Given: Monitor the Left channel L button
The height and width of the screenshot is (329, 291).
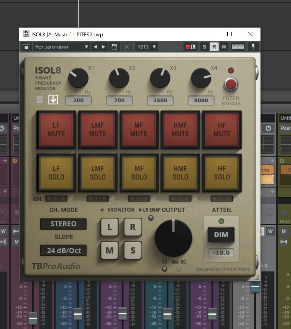Looking at the screenshot, I should point(109,227).
